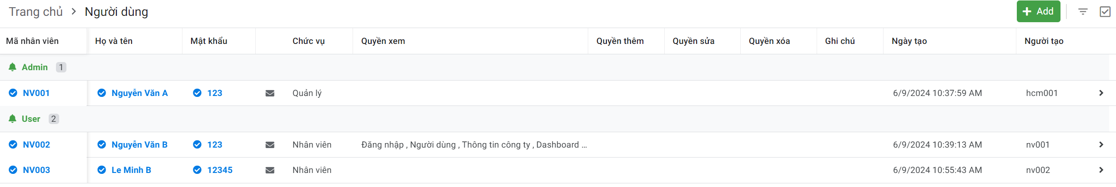This screenshot has width=1116, height=187.
Task: Click the verified check beside NV002 code
Action: (13, 145)
